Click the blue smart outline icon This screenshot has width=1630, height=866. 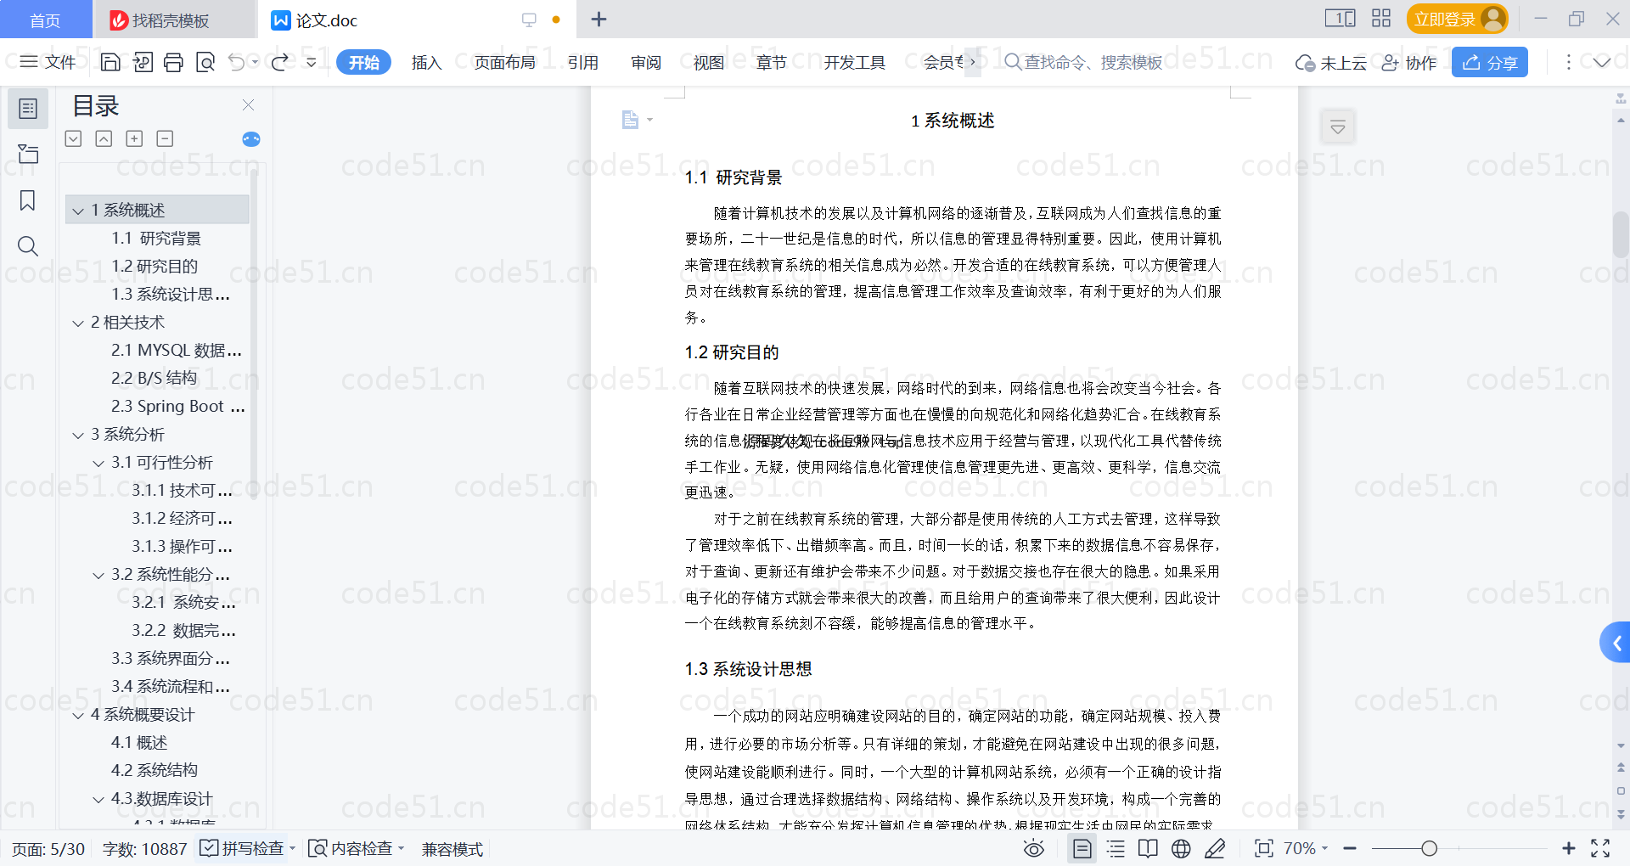pyautogui.click(x=251, y=139)
